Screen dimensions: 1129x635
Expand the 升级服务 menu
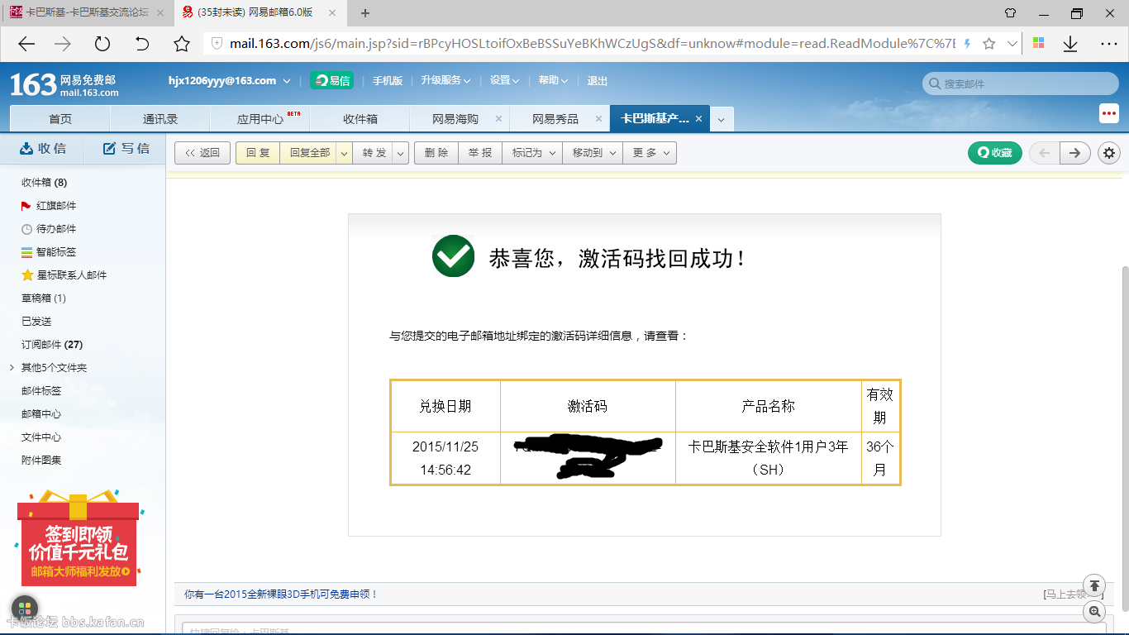(x=445, y=80)
